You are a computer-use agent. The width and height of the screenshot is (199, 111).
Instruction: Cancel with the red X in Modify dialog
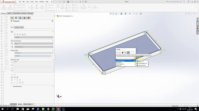click(120, 53)
